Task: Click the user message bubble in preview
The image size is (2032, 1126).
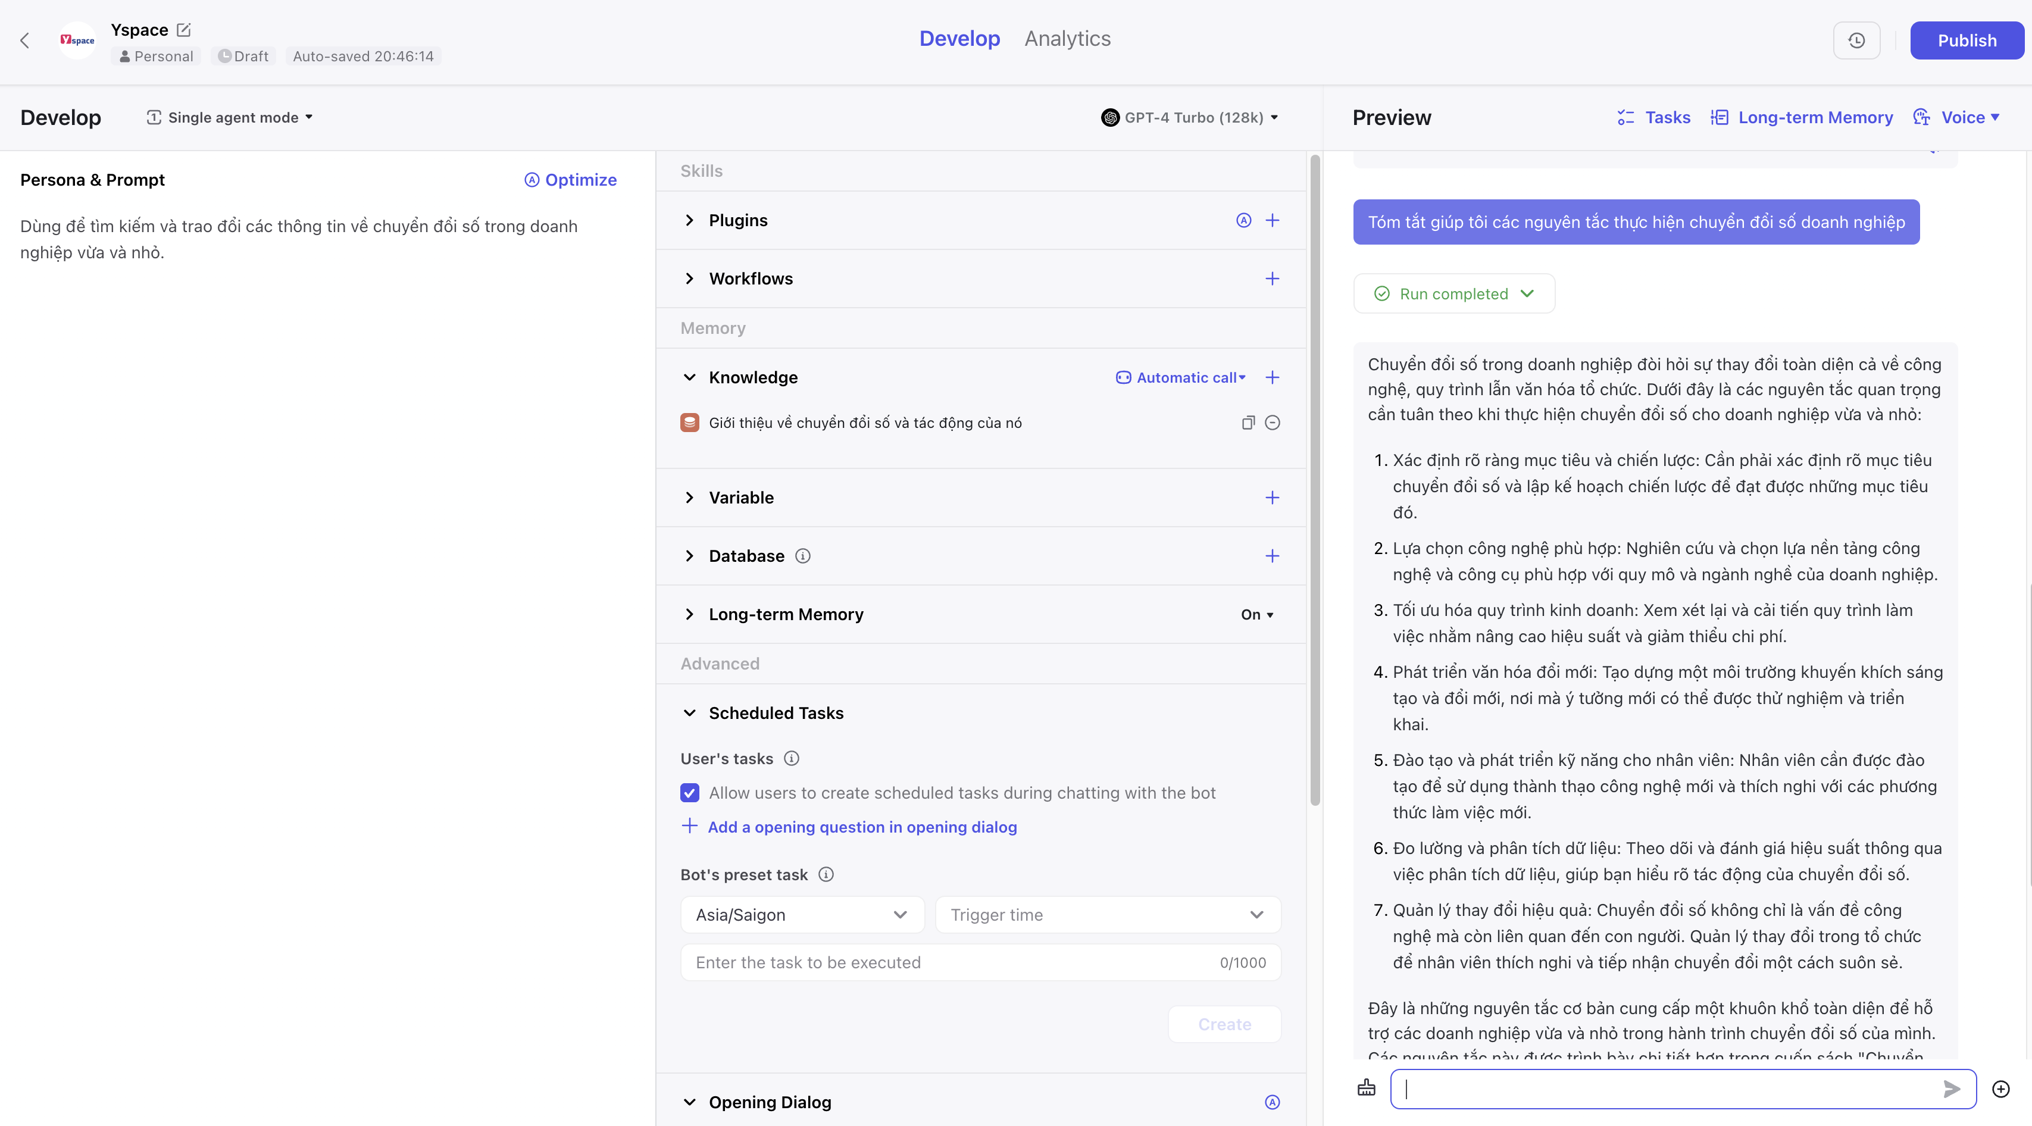Action: pyautogui.click(x=1636, y=221)
